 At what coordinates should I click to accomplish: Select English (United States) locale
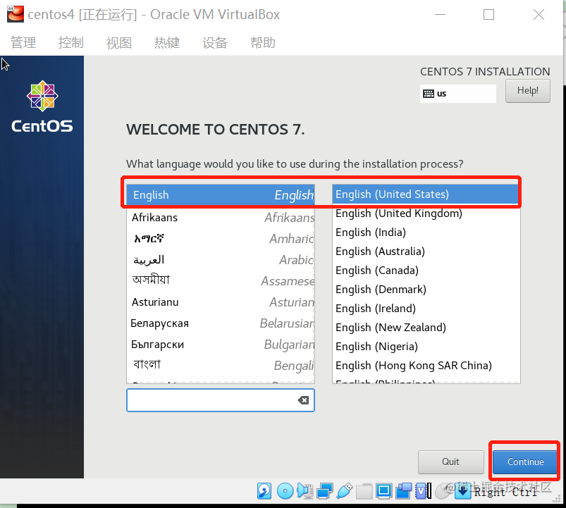426,194
